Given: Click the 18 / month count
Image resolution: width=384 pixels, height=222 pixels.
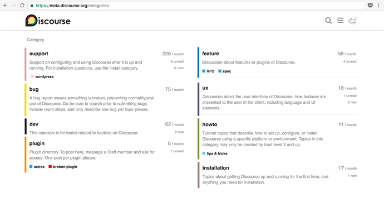Looking at the screenshot, I should (347, 88).
